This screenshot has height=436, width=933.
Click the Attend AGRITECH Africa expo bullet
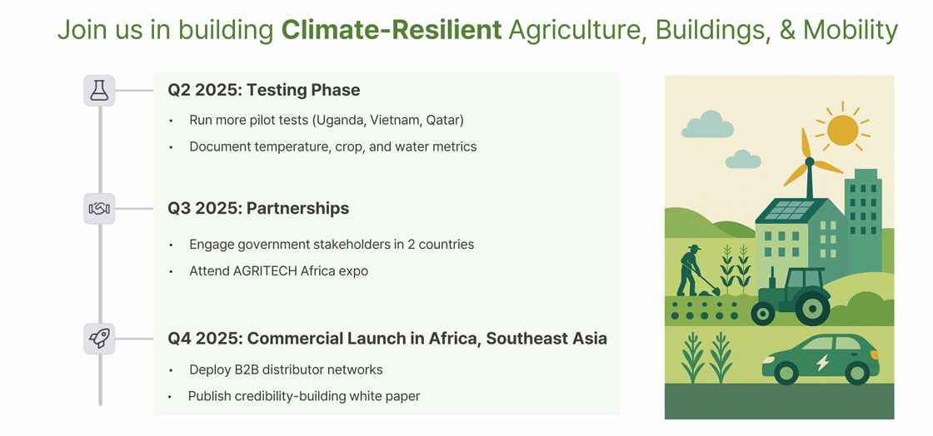click(278, 271)
